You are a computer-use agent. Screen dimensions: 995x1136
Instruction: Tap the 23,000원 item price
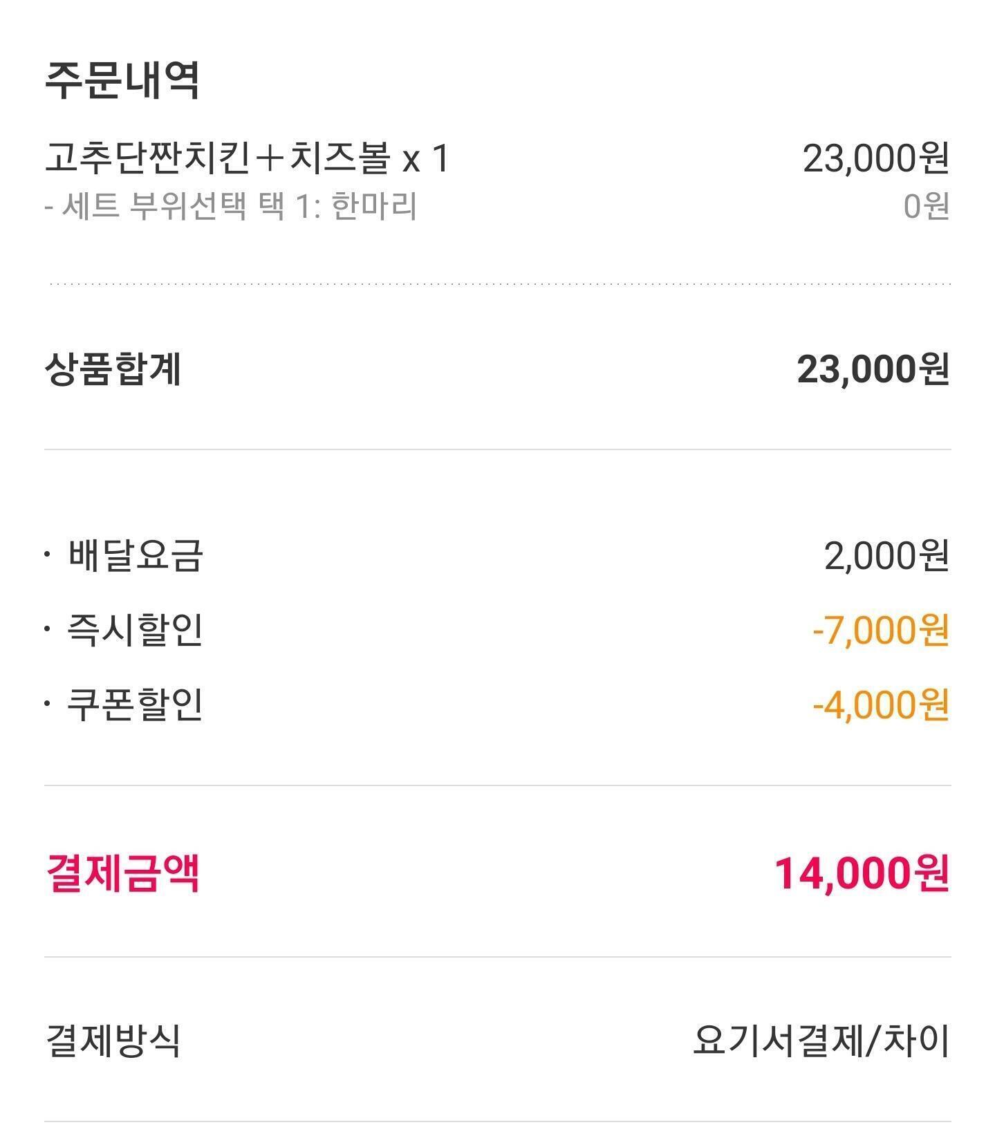click(x=875, y=158)
